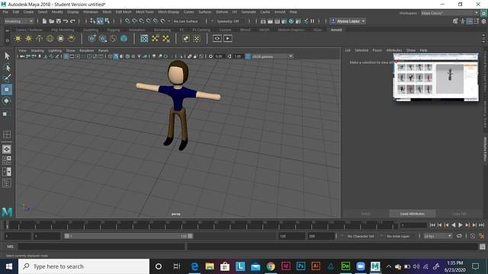Toggle viewport grid display button
Image resolution: width=488 pixels, height=274 pixels.
coord(66,56)
